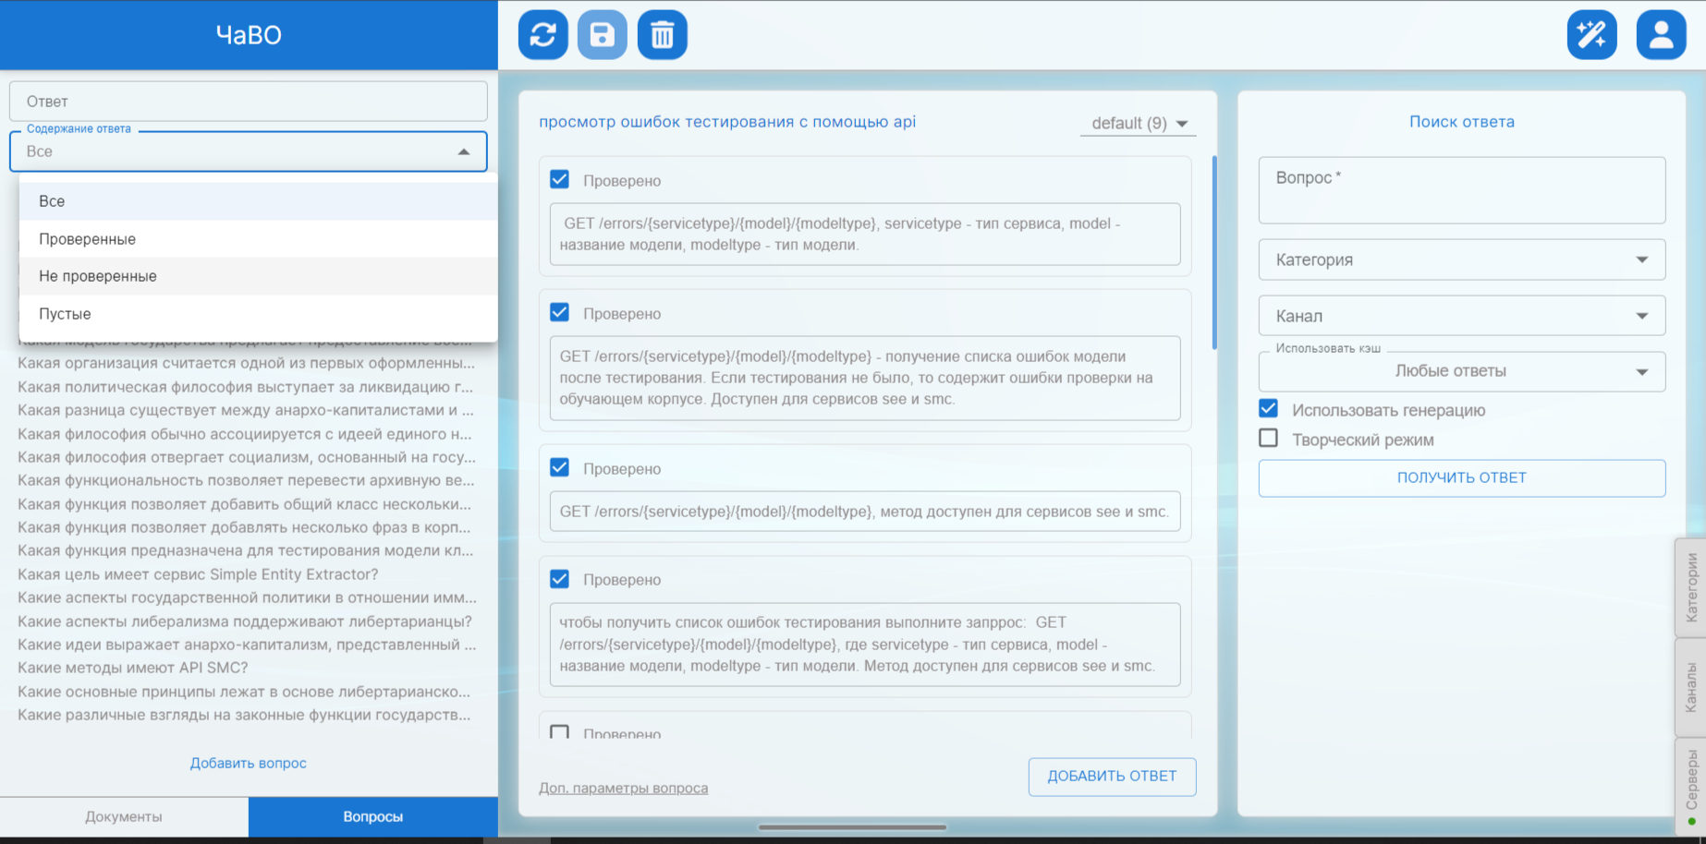Open the magic wand generation tool
The image size is (1706, 844).
[x=1591, y=35]
